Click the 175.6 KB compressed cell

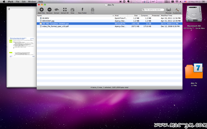click(147, 26)
